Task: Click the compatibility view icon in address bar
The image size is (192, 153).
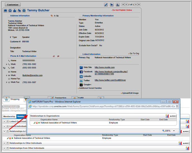Action: (x=177, y=106)
